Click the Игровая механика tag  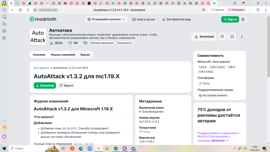click(x=102, y=43)
